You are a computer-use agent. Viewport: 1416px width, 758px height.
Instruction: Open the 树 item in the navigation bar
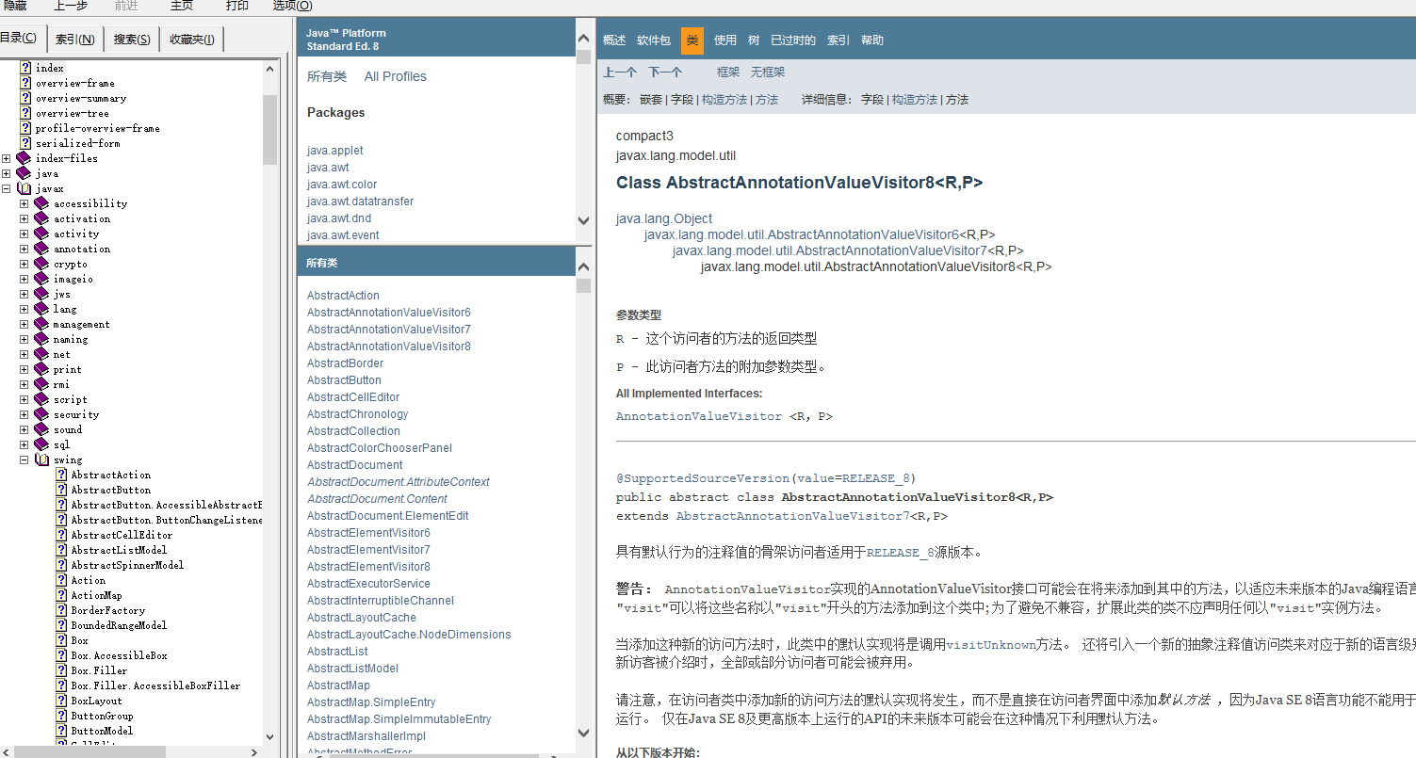(x=754, y=40)
